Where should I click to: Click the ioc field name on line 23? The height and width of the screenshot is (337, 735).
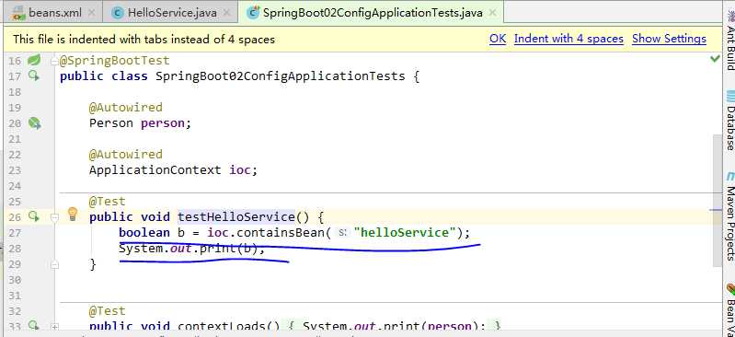click(239, 170)
